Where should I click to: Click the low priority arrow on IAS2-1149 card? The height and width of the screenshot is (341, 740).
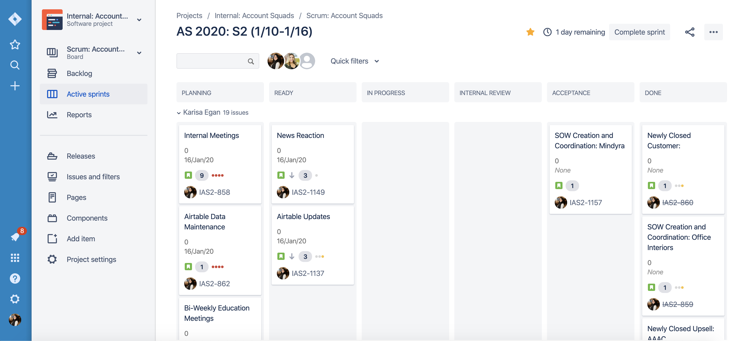coord(292,175)
